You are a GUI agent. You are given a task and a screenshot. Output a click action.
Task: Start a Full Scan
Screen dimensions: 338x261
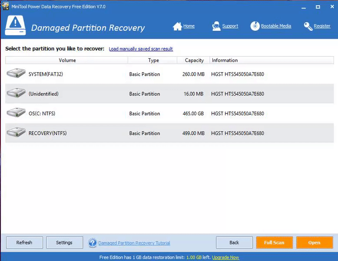274,242
